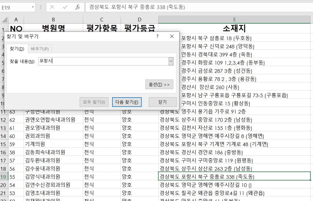The width and height of the screenshot is (313, 201).
Task: Click address cell 포항시 남구 구룡포읍 구룡포길 73-5
Action: click(x=245, y=95)
